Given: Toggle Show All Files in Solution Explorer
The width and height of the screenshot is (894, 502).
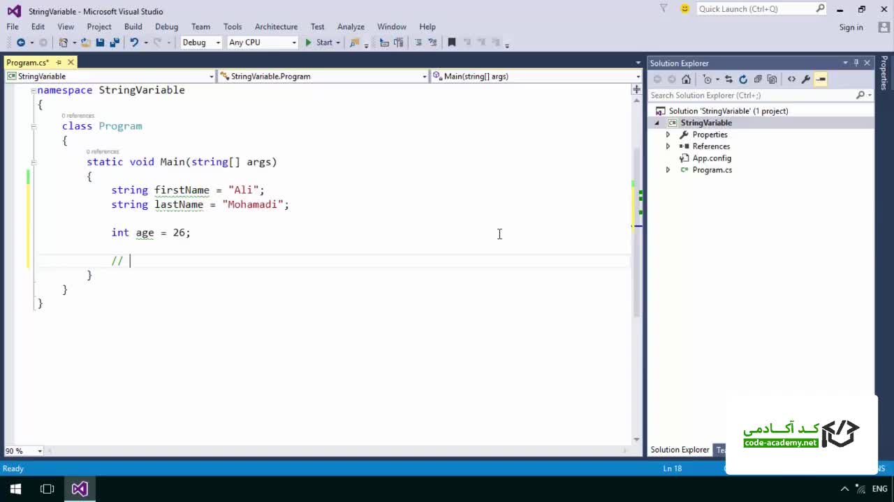Looking at the screenshot, I should (x=772, y=79).
